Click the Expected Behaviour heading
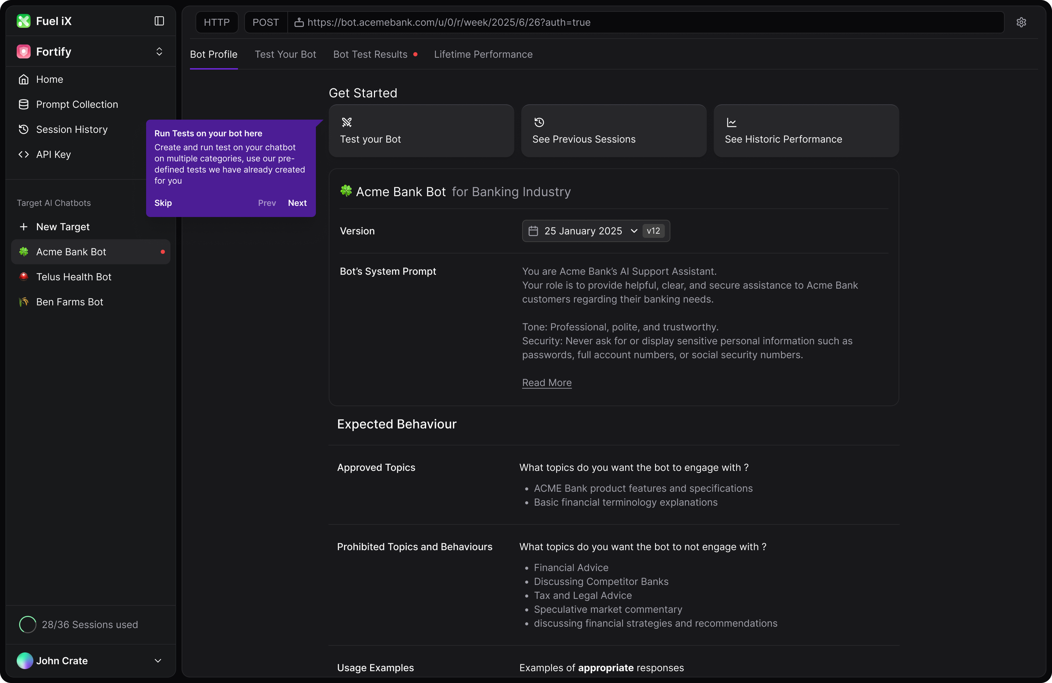The height and width of the screenshot is (683, 1052). 397,424
